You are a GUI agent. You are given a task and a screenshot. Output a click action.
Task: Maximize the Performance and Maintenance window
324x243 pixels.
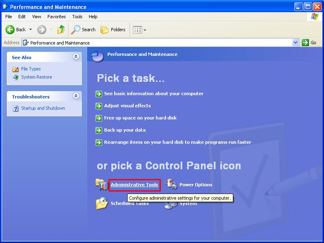click(x=308, y=7)
